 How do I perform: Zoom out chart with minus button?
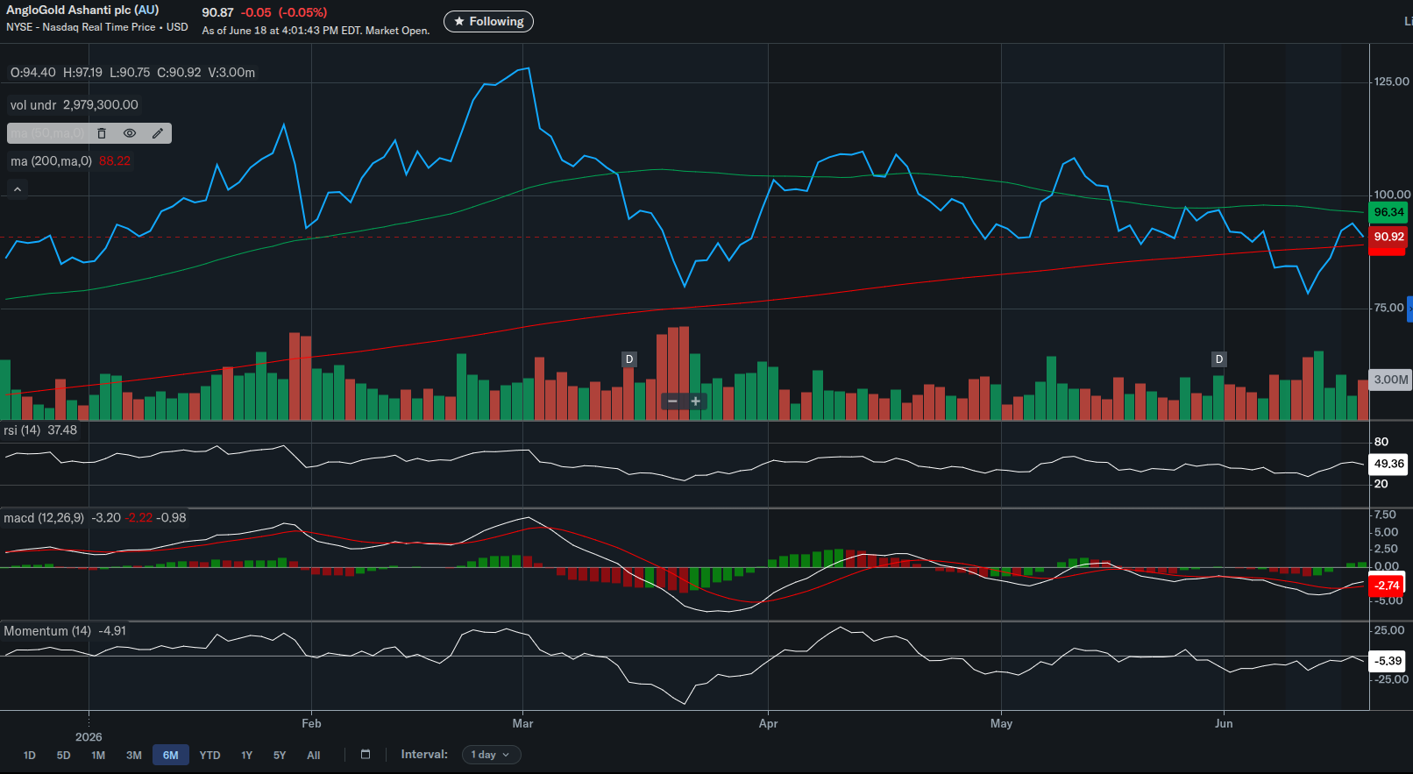[672, 401]
